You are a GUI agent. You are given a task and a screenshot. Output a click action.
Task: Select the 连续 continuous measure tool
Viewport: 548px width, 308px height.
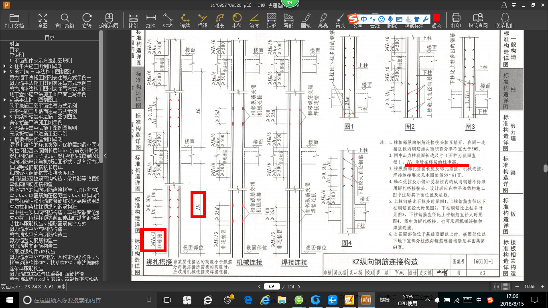click(185, 20)
